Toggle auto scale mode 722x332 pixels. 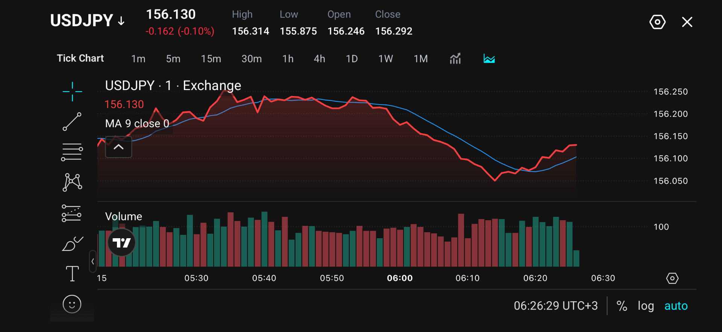(676, 306)
